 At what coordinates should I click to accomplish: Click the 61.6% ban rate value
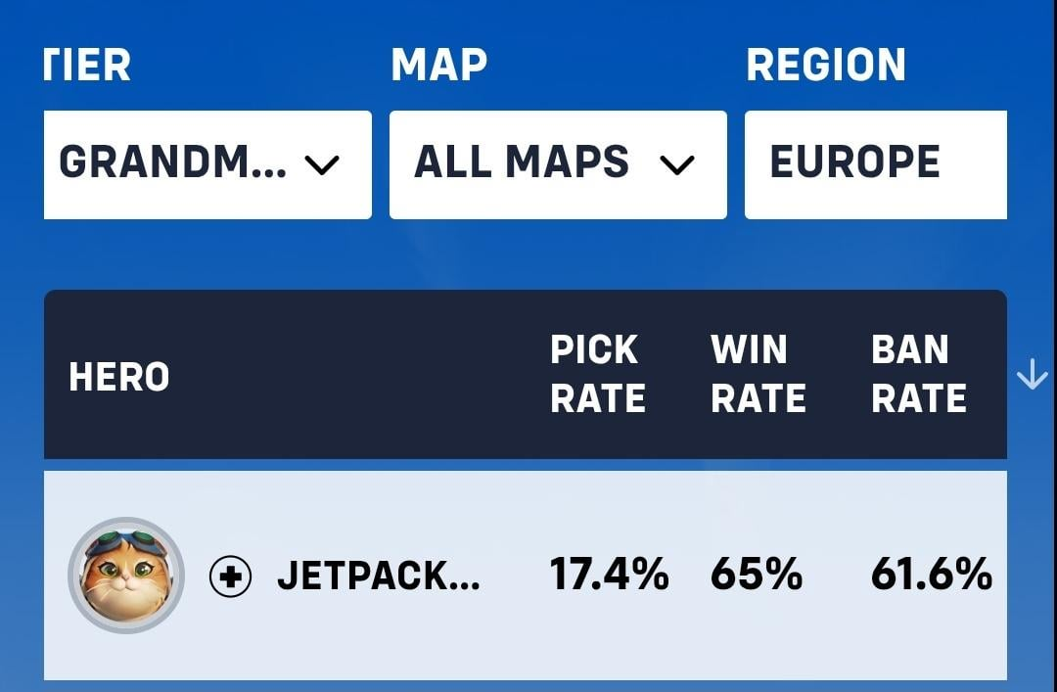tap(932, 575)
